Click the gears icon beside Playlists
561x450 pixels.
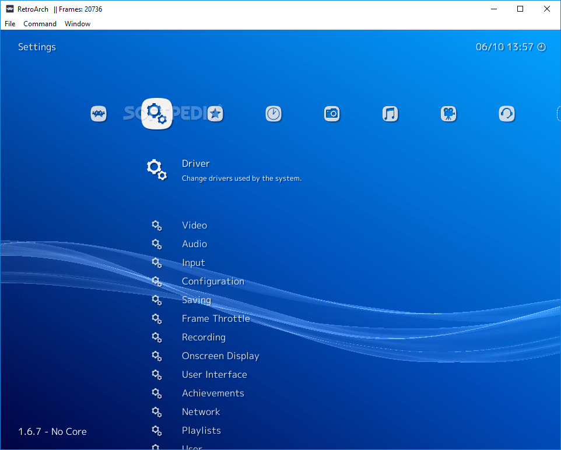pyautogui.click(x=157, y=430)
